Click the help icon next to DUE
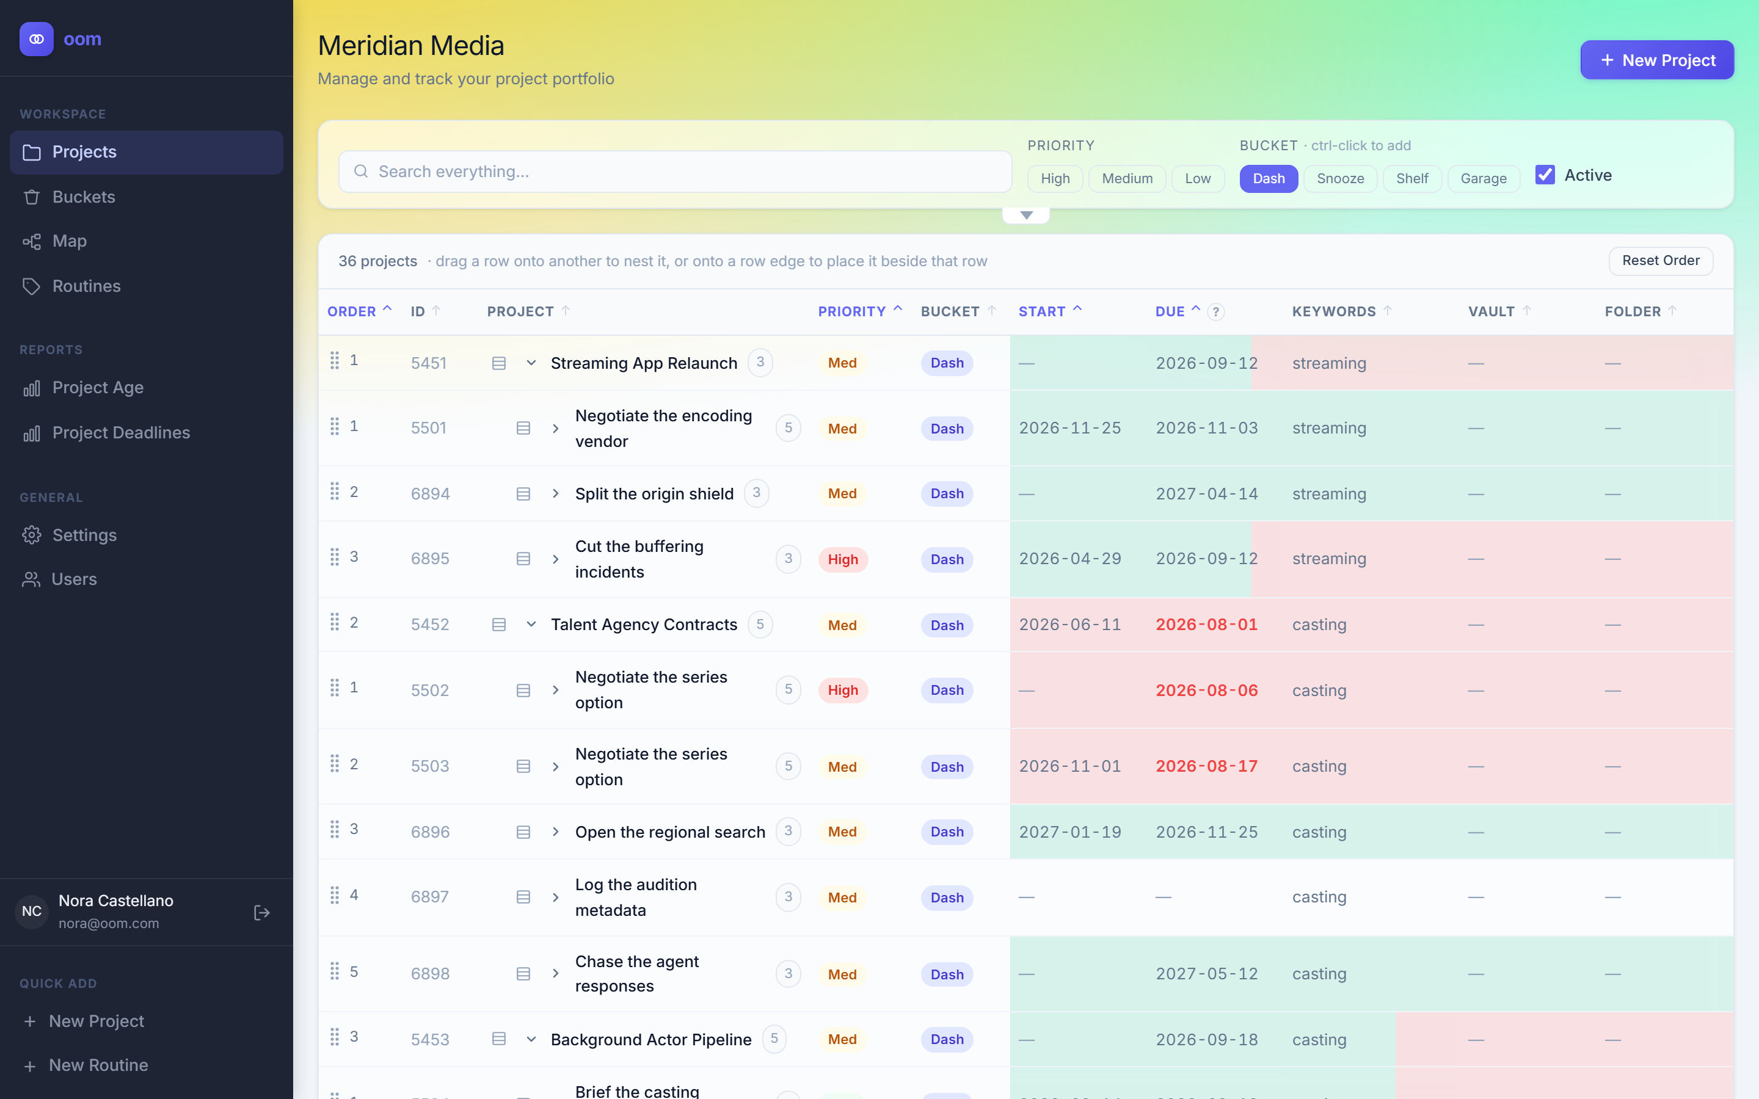Screen dimensions: 1759x1099 coord(1215,312)
